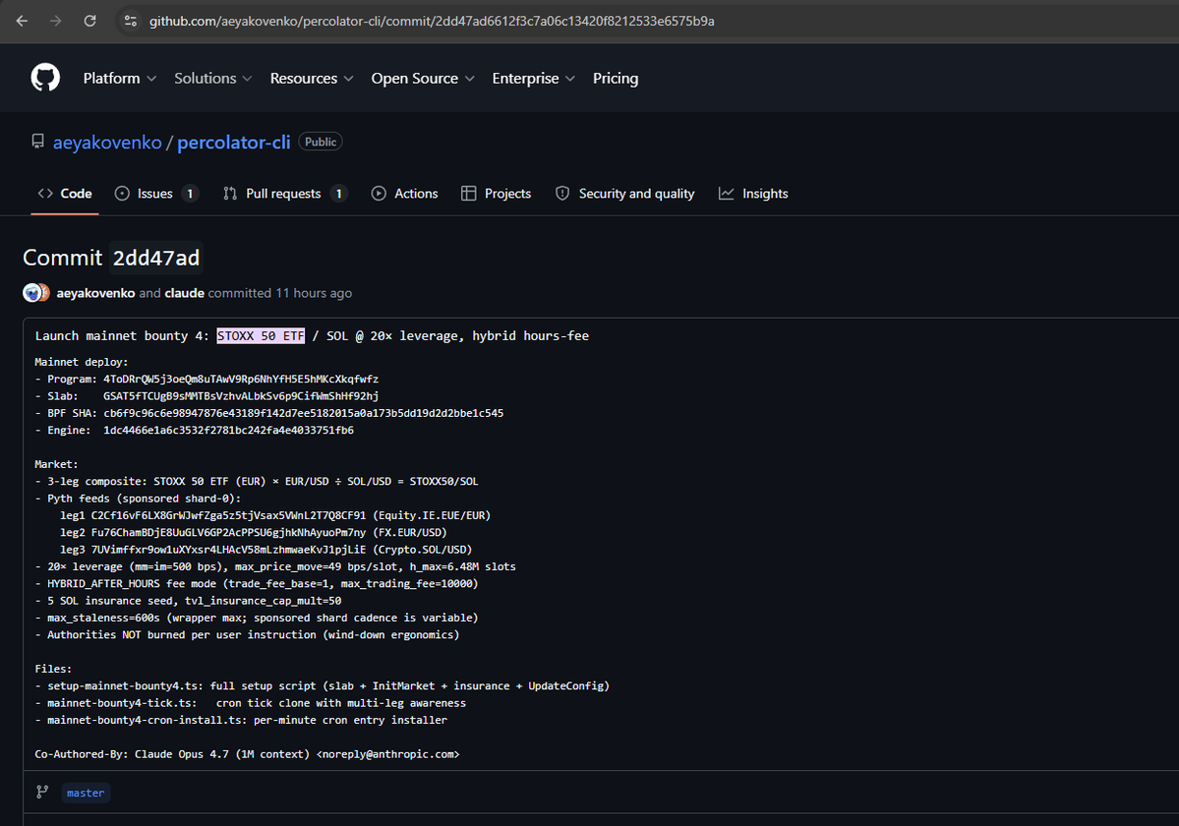
Task: Open the aeyakovenko owner profile link
Action: click(107, 142)
